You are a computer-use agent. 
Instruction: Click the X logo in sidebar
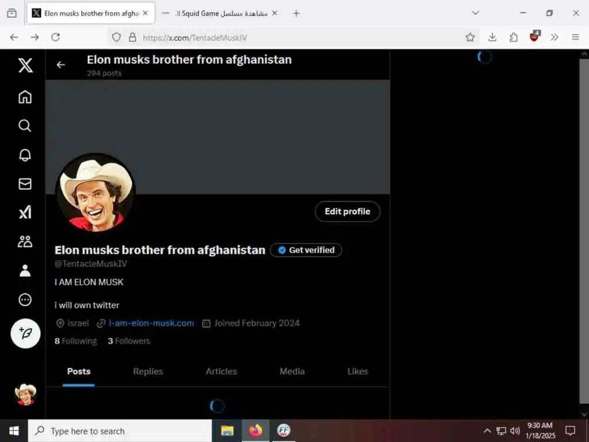(x=25, y=66)
